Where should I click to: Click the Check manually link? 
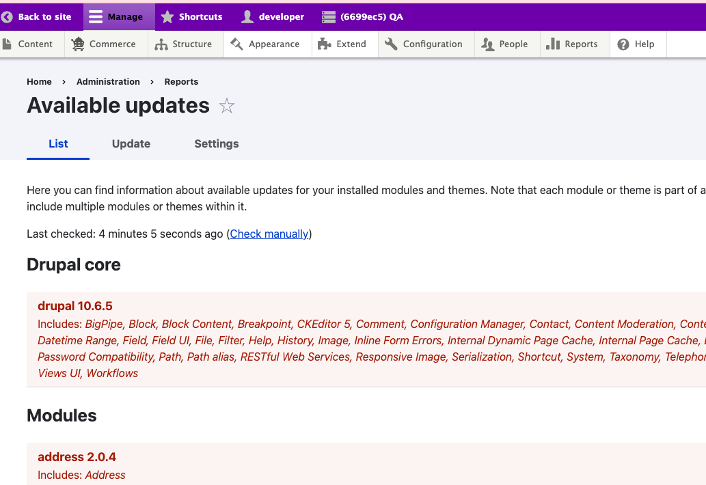click(x=269, y=234)
